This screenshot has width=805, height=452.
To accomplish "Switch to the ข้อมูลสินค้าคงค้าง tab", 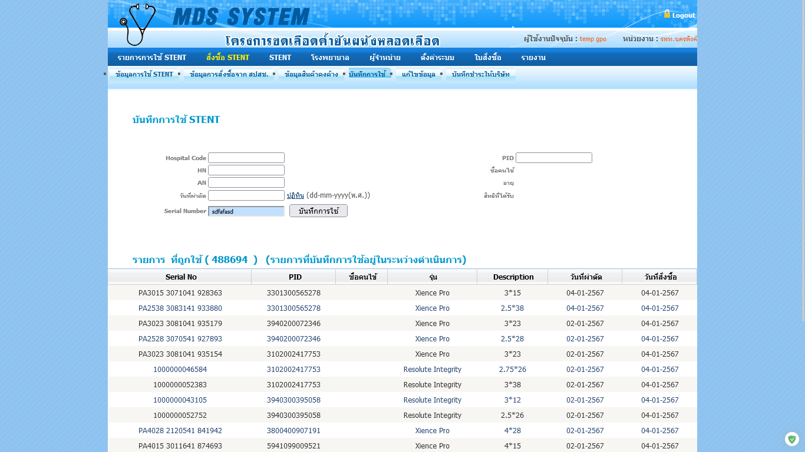I will click(311, 74).
